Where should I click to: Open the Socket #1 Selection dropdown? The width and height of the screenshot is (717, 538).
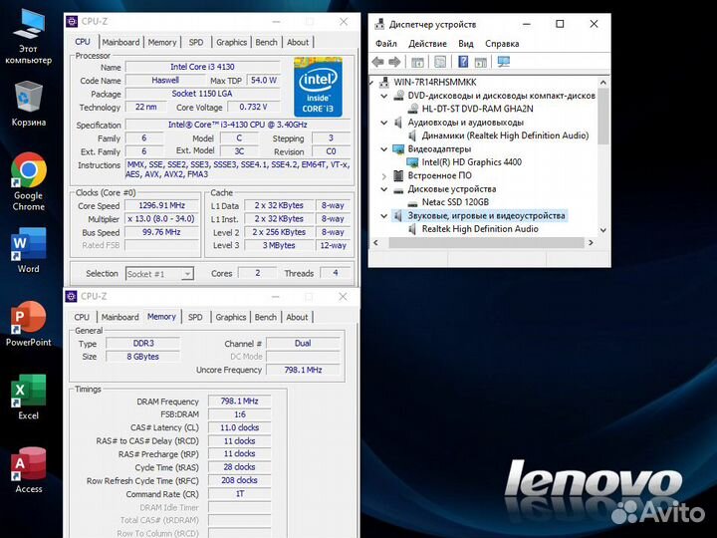pos(159,274)
